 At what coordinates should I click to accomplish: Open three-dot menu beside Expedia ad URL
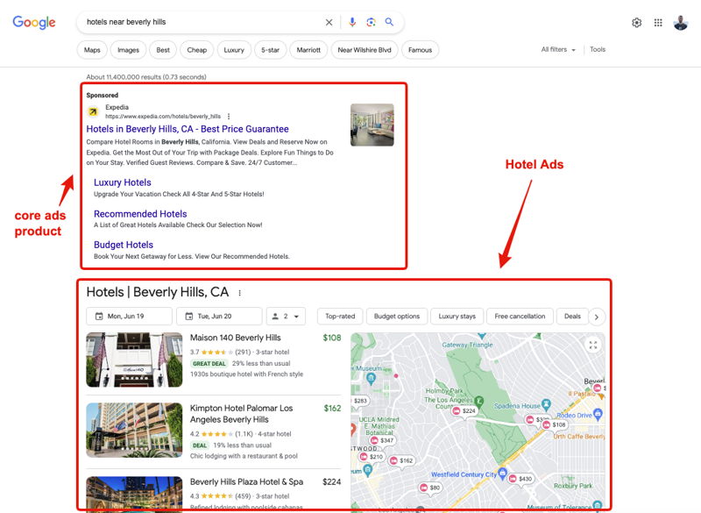pos(229,117)
